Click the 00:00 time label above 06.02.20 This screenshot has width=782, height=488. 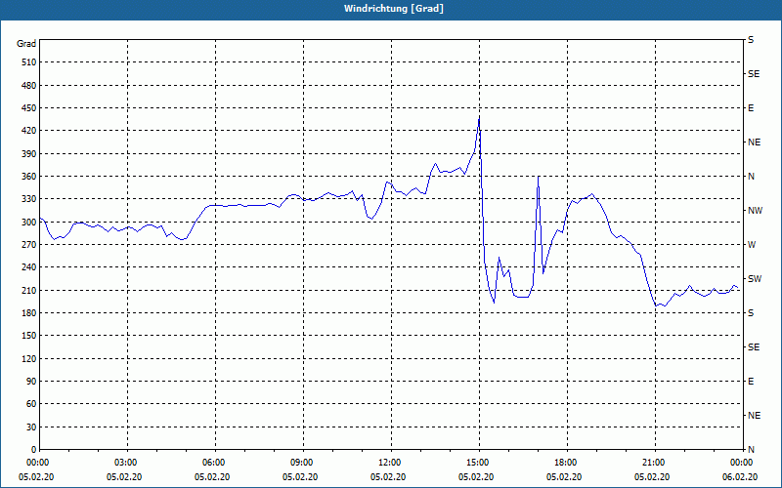coord(741,463)
